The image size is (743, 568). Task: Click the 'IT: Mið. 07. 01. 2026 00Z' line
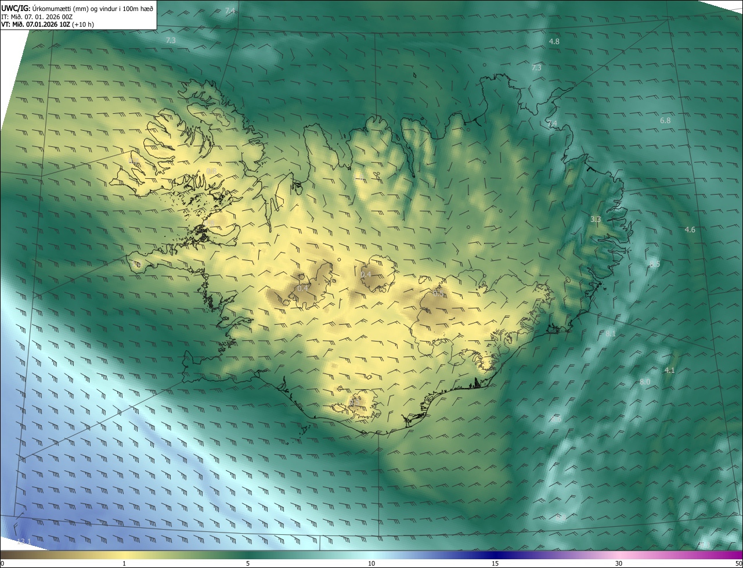click(37, 16)
